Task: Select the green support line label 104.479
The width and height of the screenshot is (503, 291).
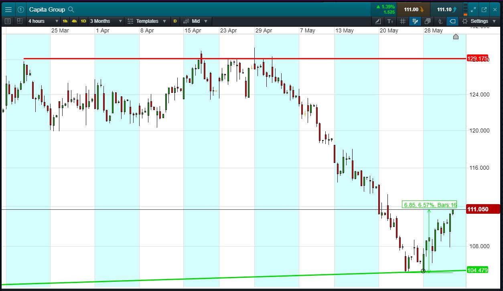Action: (478, 270)
